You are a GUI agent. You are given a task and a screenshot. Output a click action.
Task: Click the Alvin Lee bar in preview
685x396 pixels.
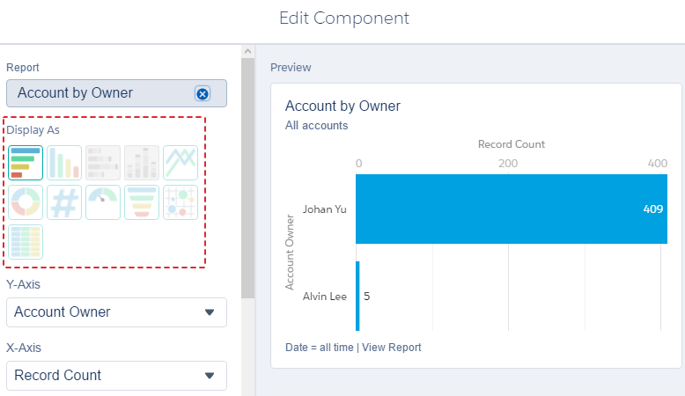(357, 296)
